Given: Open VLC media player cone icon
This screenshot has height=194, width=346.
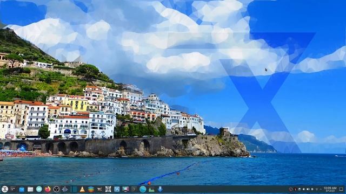Looking at the screenshot, I should pos(82,189).
